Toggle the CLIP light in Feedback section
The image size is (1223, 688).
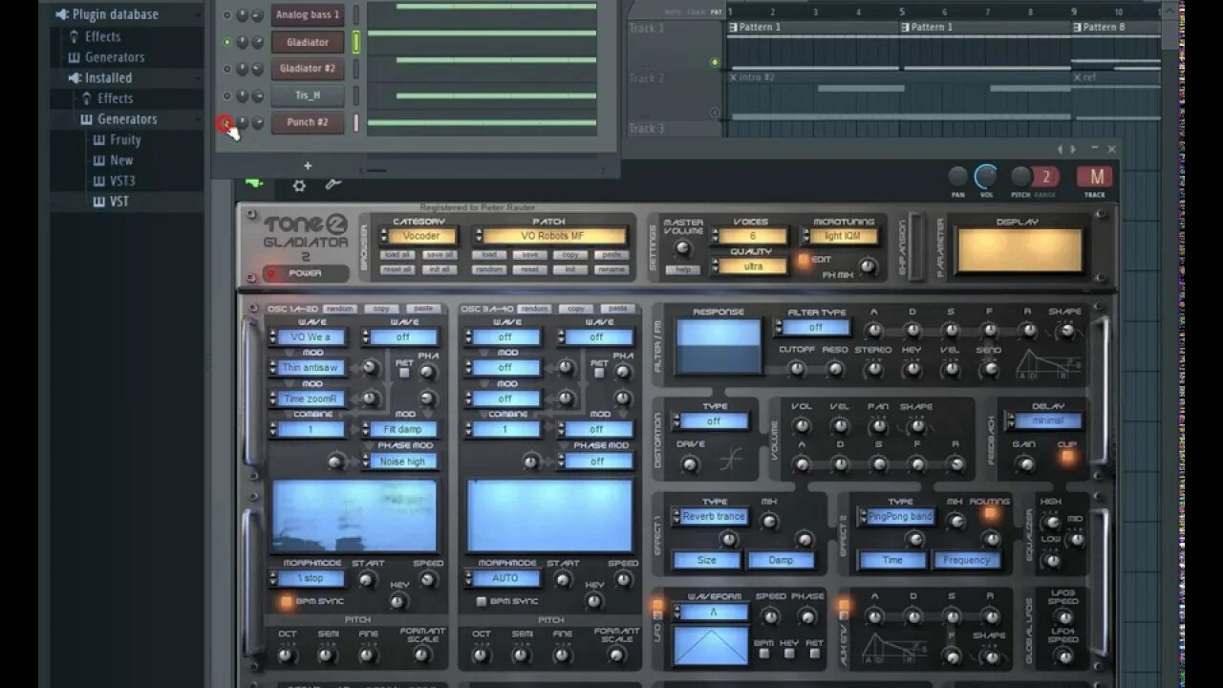pos(1066,456)
